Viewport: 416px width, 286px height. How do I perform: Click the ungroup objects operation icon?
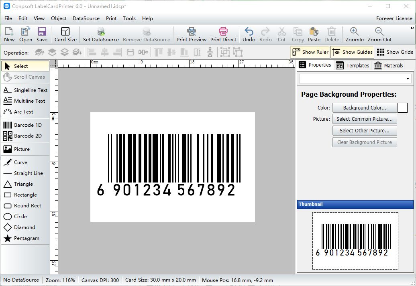point(238,52)
